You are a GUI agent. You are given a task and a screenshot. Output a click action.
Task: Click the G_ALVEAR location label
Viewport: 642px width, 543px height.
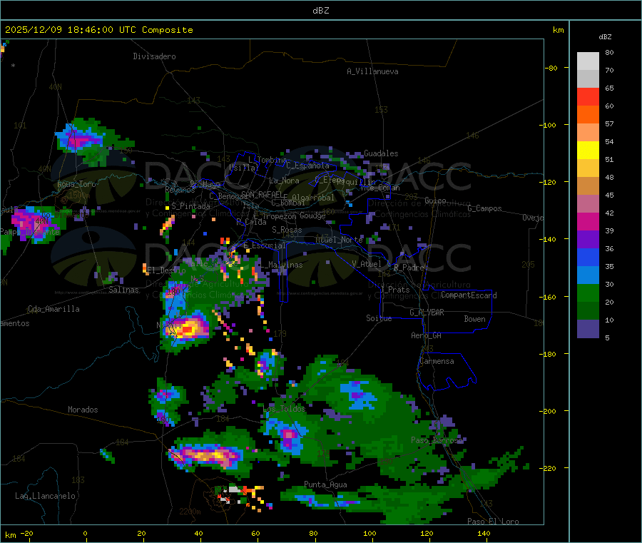coord(427,313)
